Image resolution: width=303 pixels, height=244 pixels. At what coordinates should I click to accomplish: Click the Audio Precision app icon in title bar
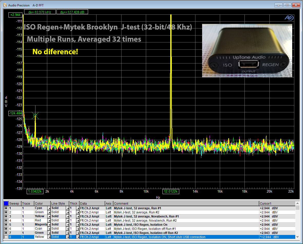[5, 5]
